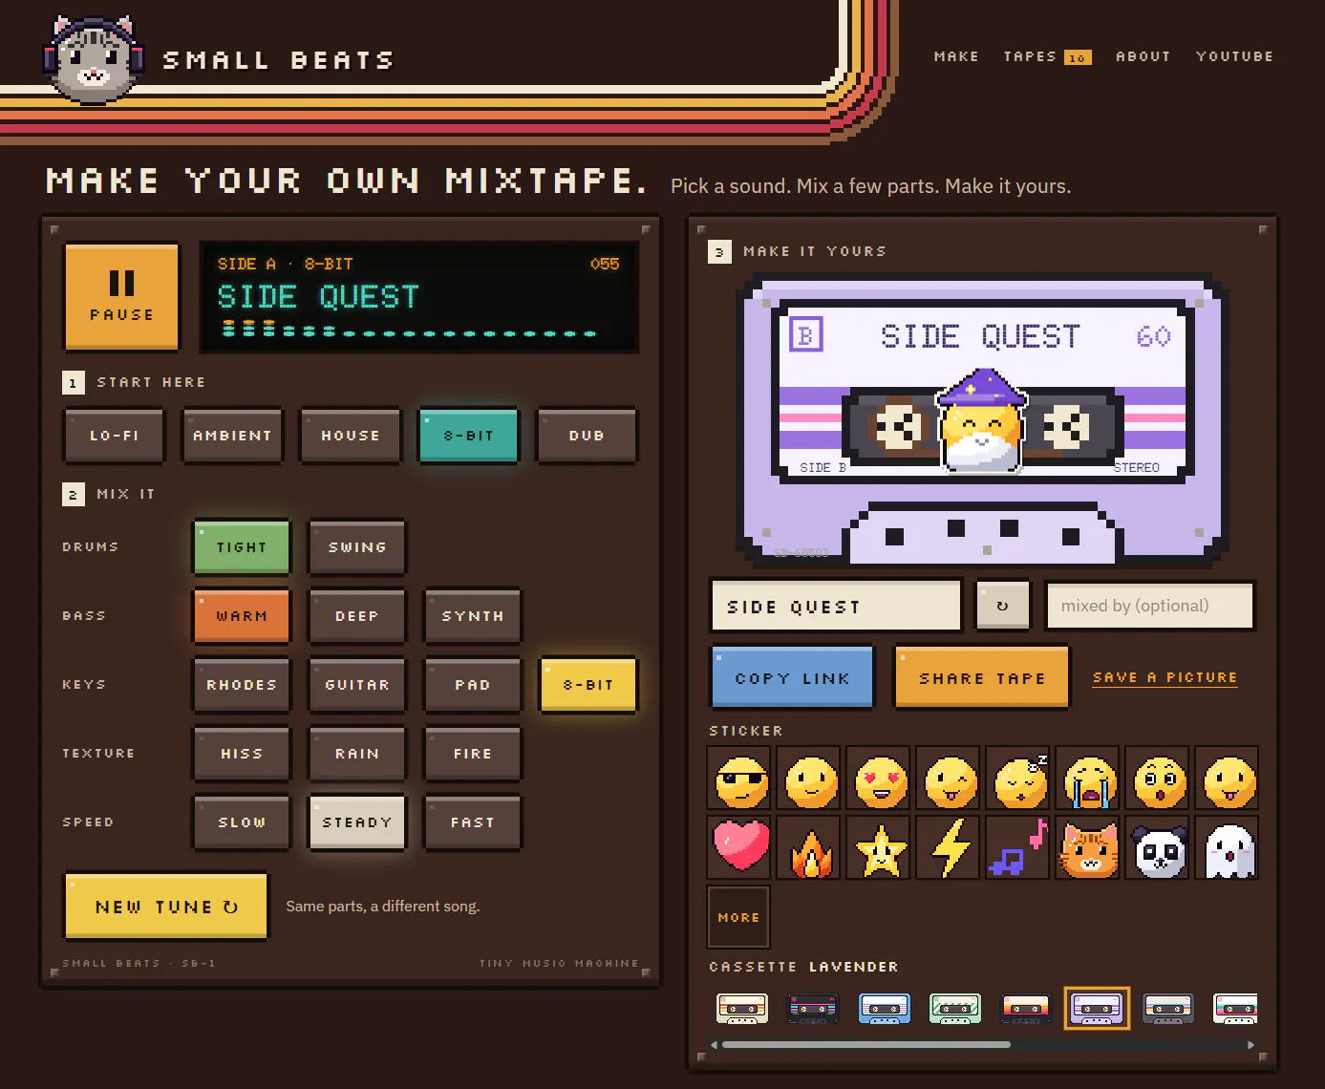Click the cat mascot logo in header
Screen dimensions: 1325x1089
pyautogui.click(x=93, y=59)
